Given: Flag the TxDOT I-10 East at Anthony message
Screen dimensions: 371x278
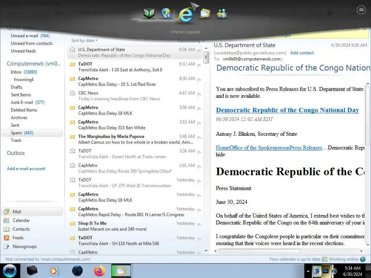Looking at the screenshot, I should point(199,66).
